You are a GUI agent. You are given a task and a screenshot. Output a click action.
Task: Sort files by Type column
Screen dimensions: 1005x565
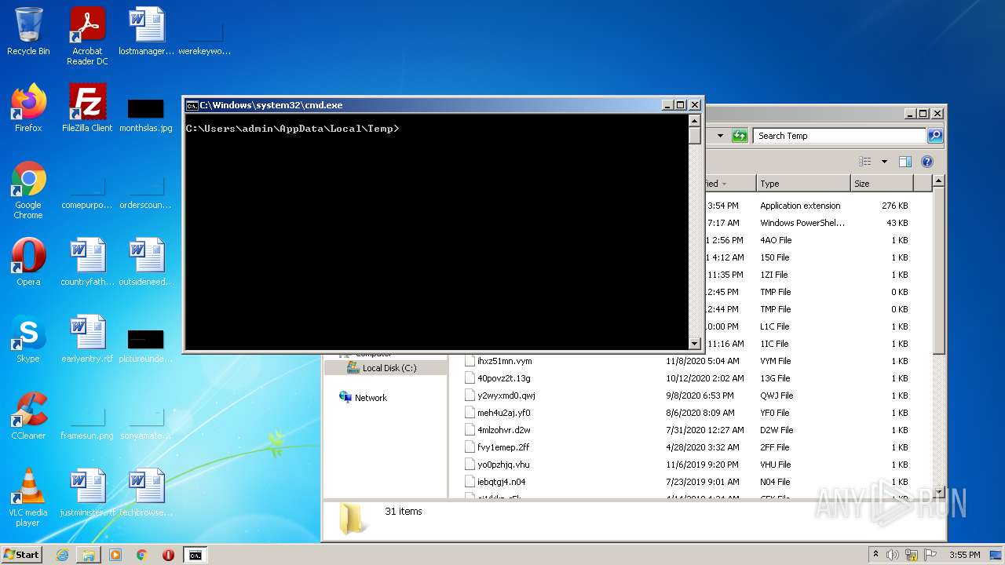(x=802, y=184)
